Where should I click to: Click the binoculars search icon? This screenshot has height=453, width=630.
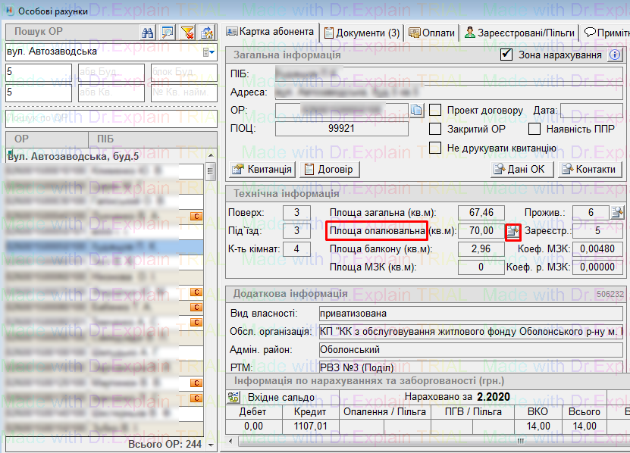click(149, 32)
